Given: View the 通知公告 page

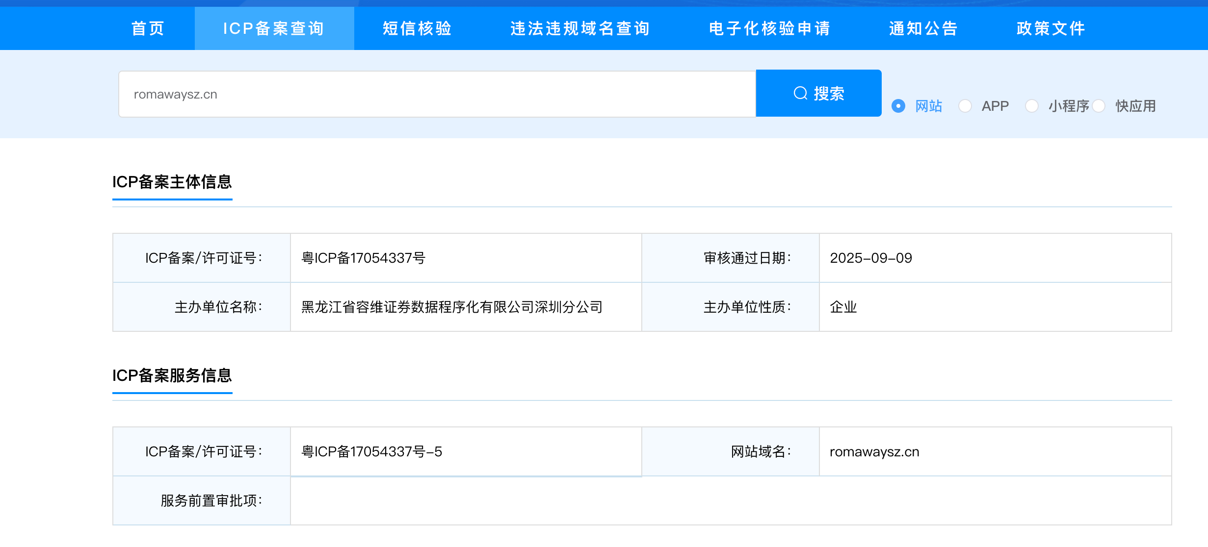Looking at the screenshot, I should point(923,28).
